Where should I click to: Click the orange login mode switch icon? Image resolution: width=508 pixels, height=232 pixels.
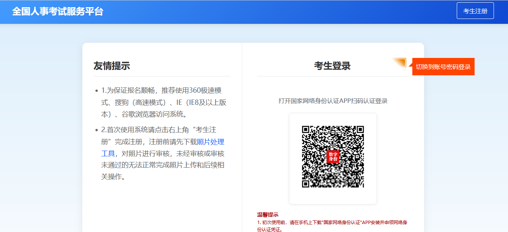(399, 64)
